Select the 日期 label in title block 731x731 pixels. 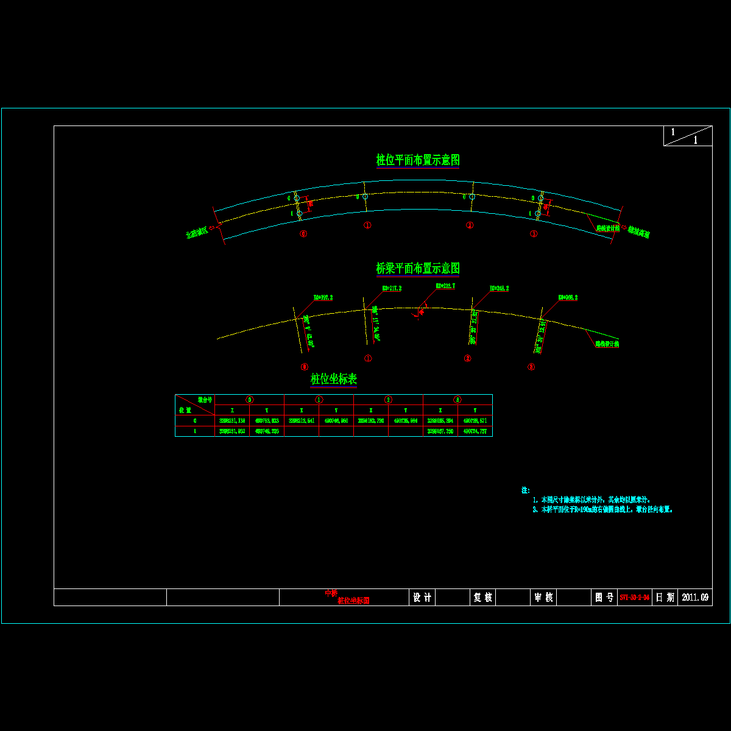pos(665,598)
